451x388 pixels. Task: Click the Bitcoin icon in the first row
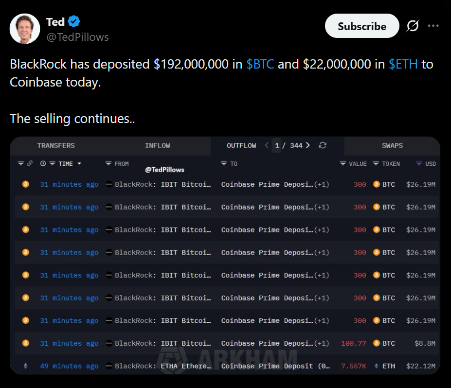[26, 184]
